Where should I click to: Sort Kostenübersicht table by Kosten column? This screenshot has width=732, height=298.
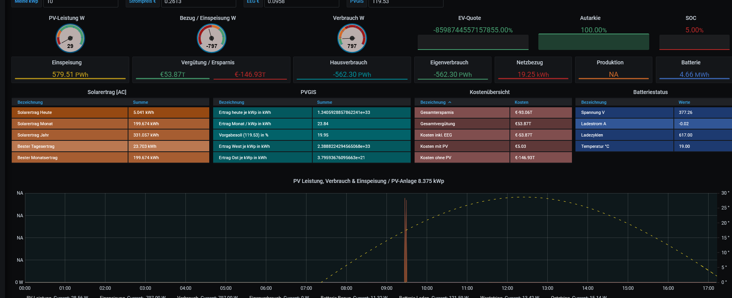[x=521, y=102]
